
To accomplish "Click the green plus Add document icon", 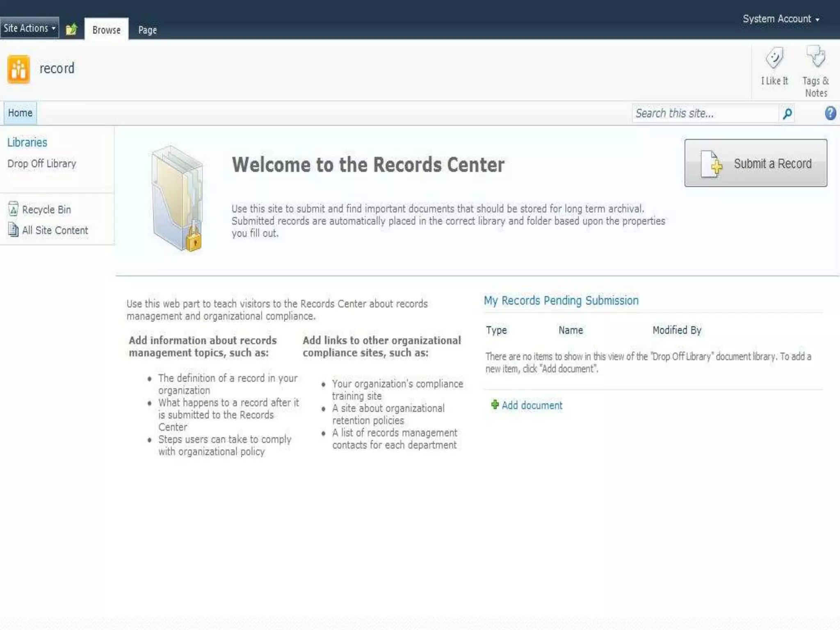I will point(495,405).
